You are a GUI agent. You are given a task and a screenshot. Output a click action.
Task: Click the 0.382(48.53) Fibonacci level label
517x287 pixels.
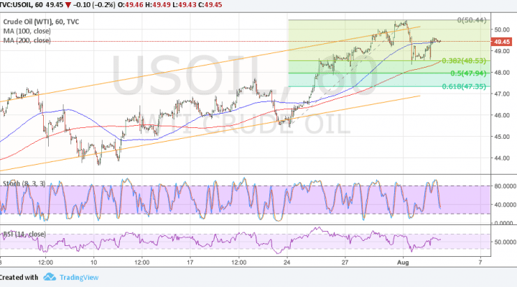(x=464, y=60)
